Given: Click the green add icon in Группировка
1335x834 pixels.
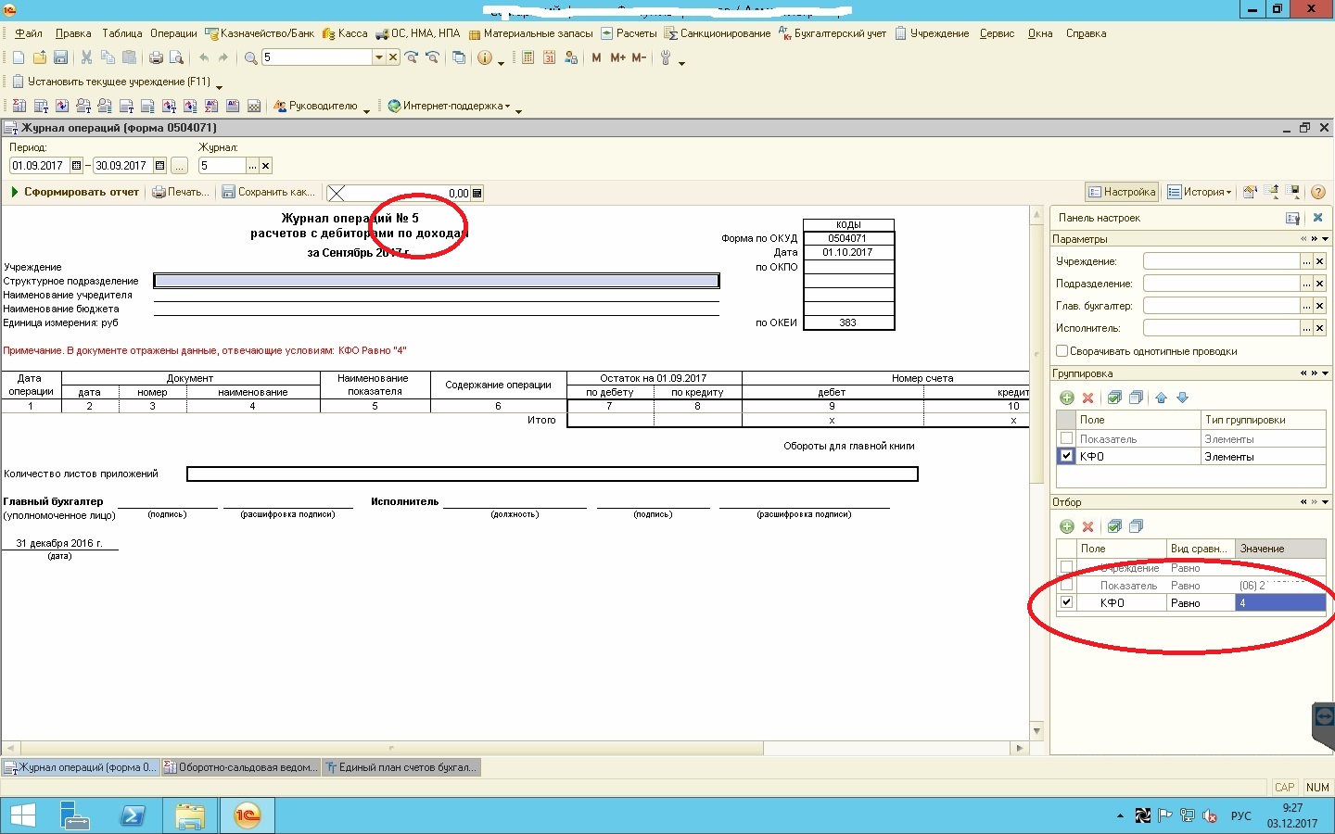Looking at the screenshot, I should click(x=1066, y=398).
